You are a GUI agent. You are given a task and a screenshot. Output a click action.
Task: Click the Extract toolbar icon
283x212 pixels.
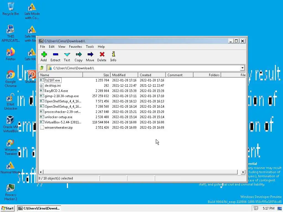coord(55,54)
